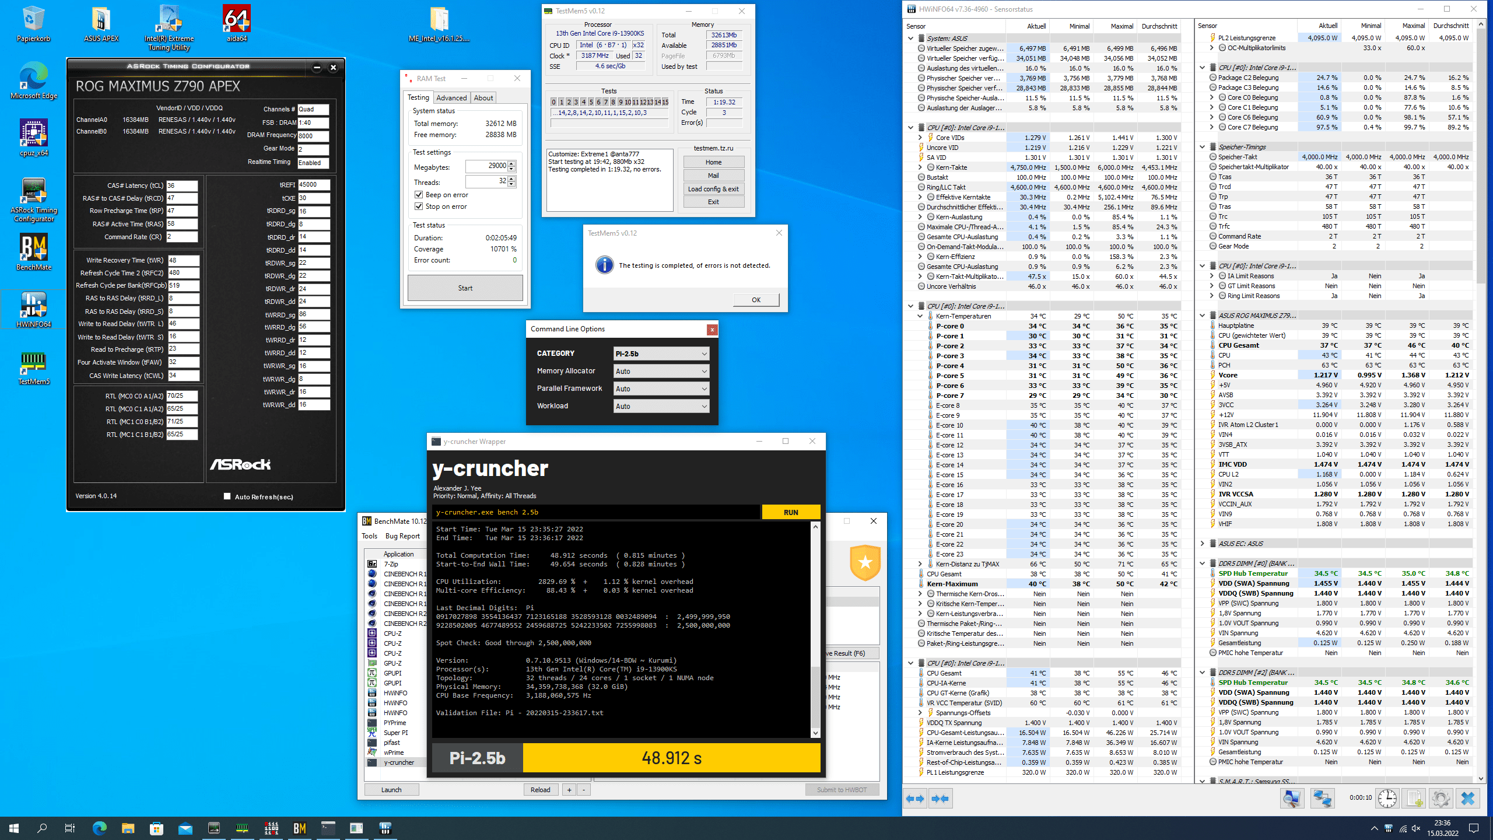The height and width of the screenshot is (840, 1493).
Task: Switch to About tab in RAM Test
Action: coord(483,98)
